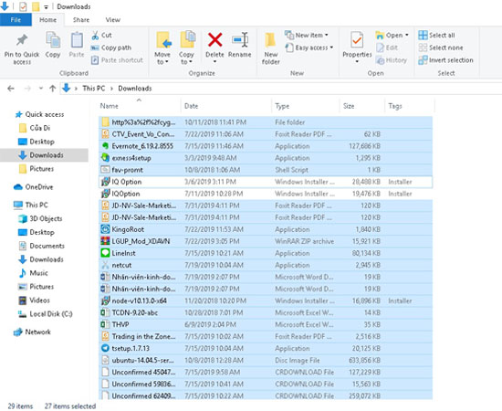Go back with the Back arrow
This screenshot has width=502, height=411.
coord(11,89)
